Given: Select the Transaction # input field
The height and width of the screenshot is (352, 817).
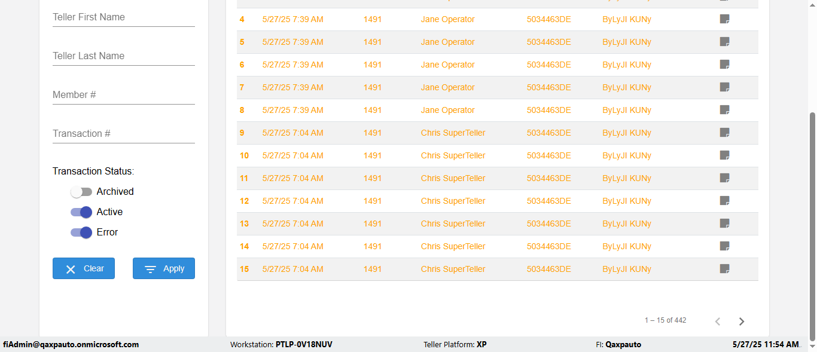Looking at the screenshot, I should (124, 134).
